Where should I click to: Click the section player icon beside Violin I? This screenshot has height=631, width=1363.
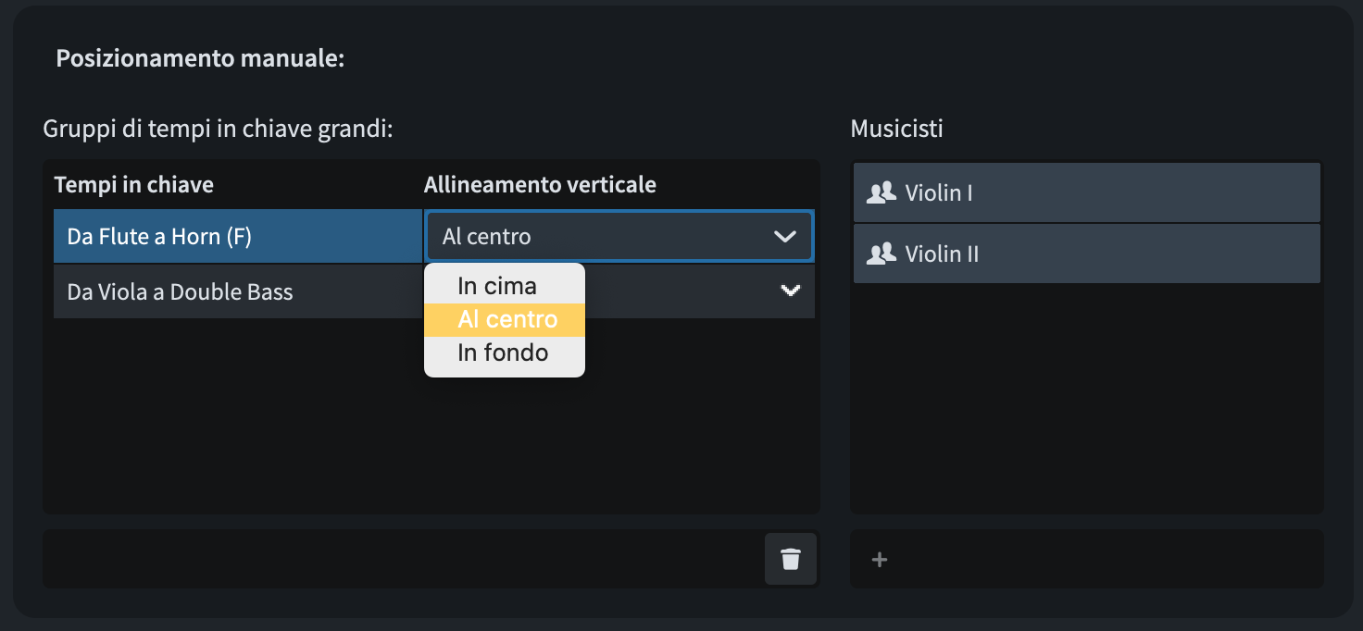882,192
